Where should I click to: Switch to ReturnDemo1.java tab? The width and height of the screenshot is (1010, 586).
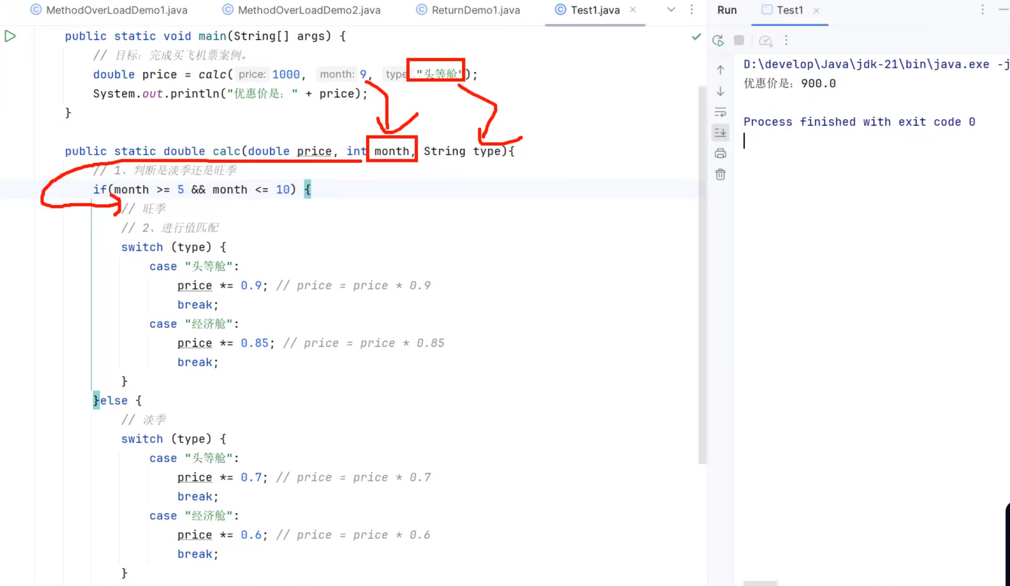(468, 10)
